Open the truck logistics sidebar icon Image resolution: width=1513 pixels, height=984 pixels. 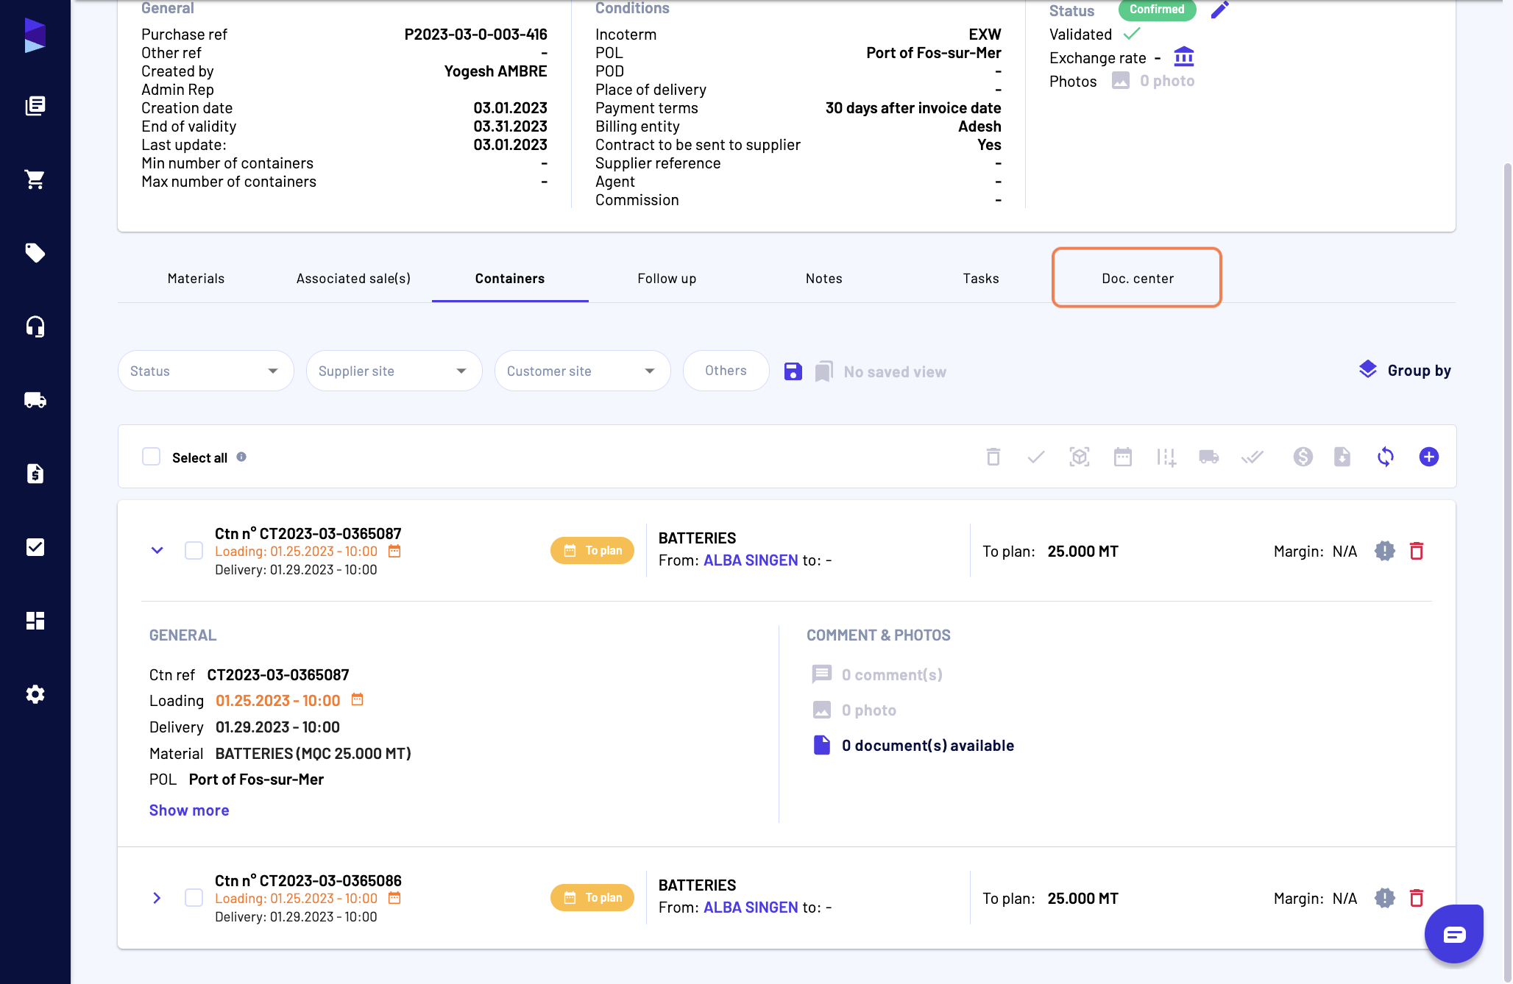click(x=35, y=400)
